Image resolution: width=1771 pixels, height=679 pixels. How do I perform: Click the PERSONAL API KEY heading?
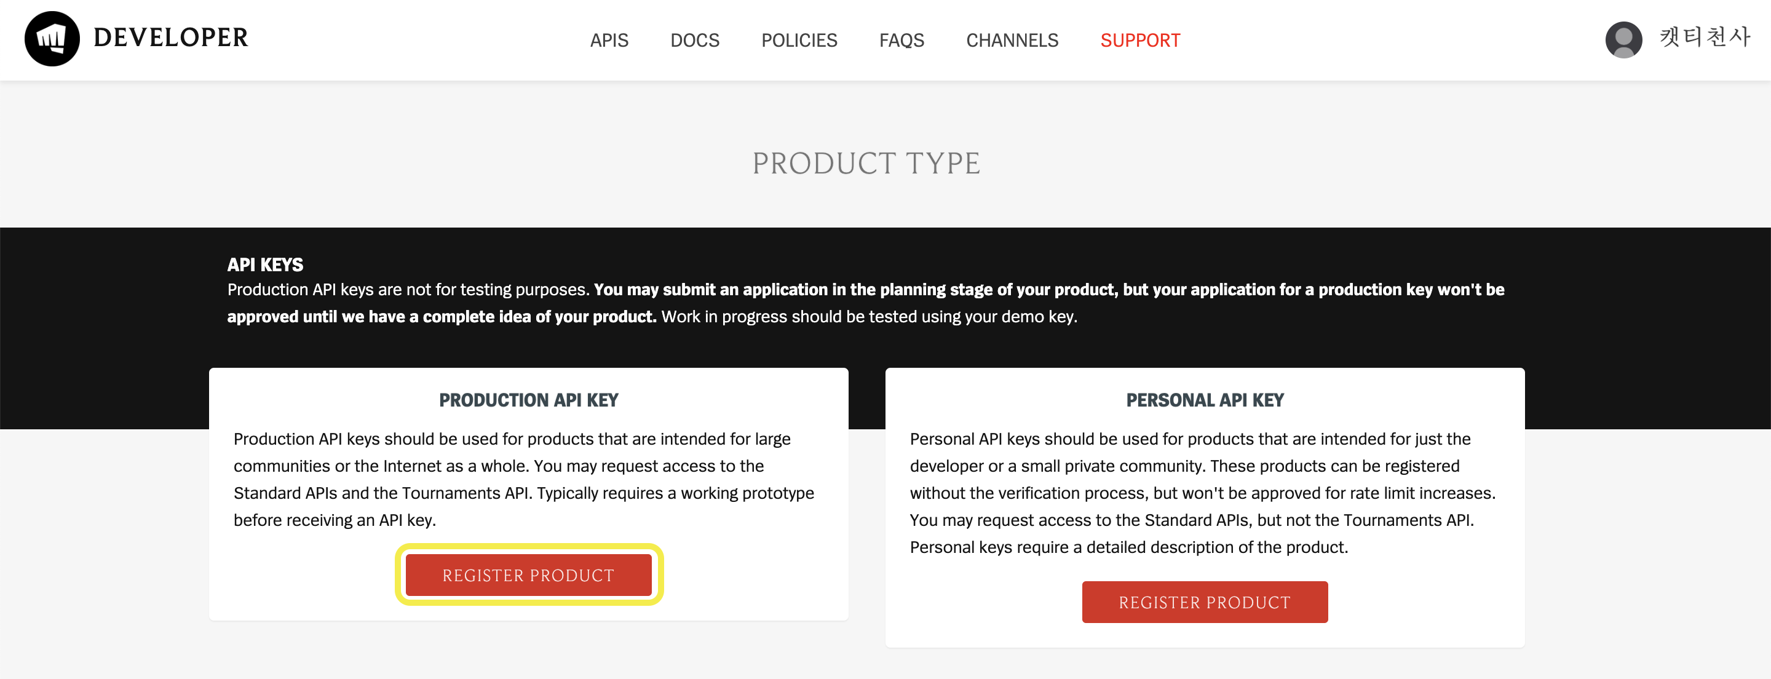click(1204, 400)
